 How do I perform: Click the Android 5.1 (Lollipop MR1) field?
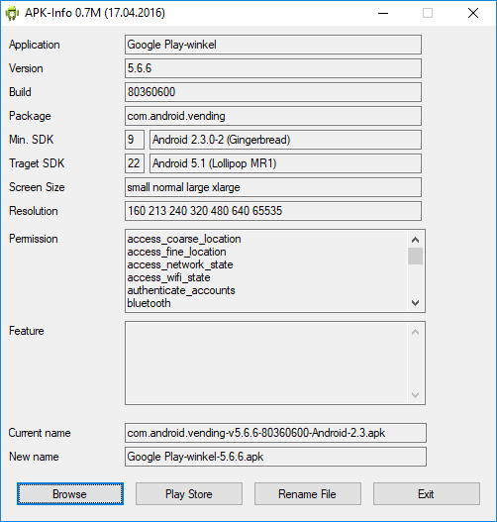click(285, 163)
